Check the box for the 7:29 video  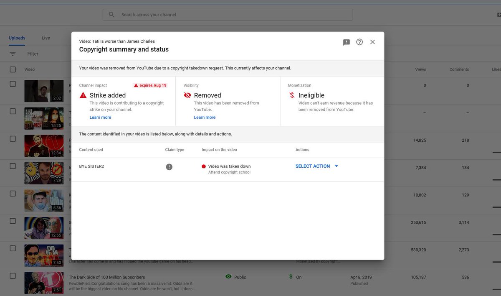(x=13, y=166)
